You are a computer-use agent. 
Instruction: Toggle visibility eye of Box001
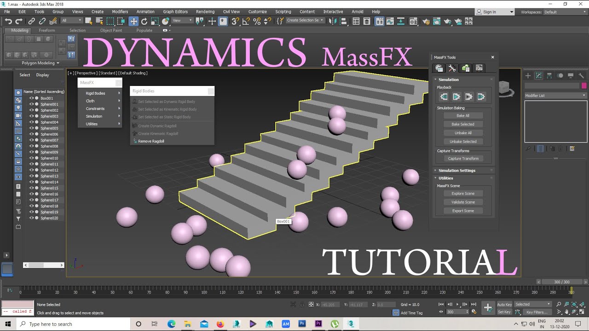click(x=32, y=98)
